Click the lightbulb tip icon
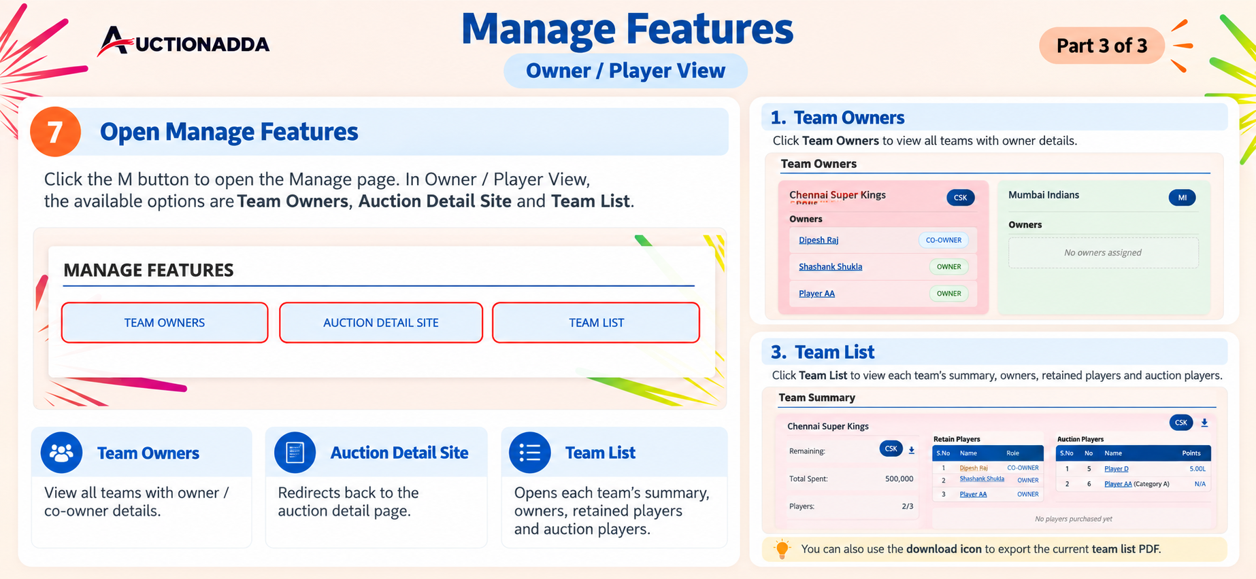The height and width of the screenshot is (579, 1256). pos(782,549)
